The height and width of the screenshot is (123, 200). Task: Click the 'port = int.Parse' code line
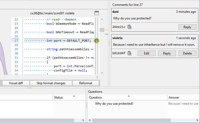(74, 66)
